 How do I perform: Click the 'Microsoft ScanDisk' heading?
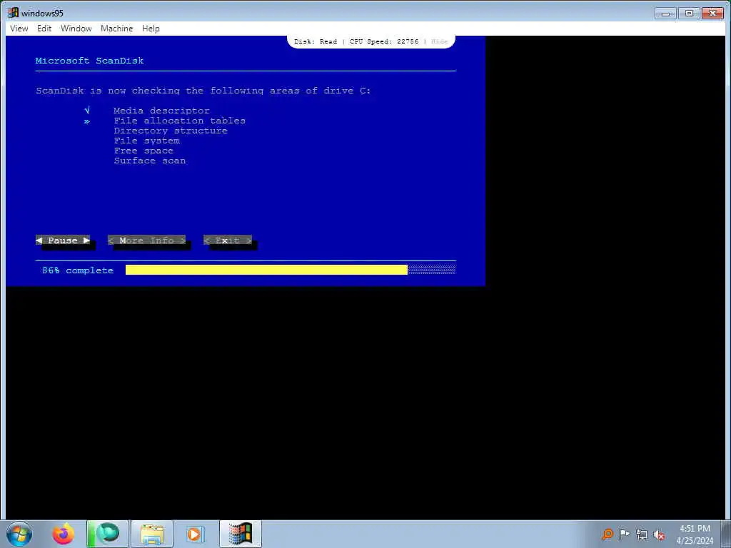(x=89, y=61)
